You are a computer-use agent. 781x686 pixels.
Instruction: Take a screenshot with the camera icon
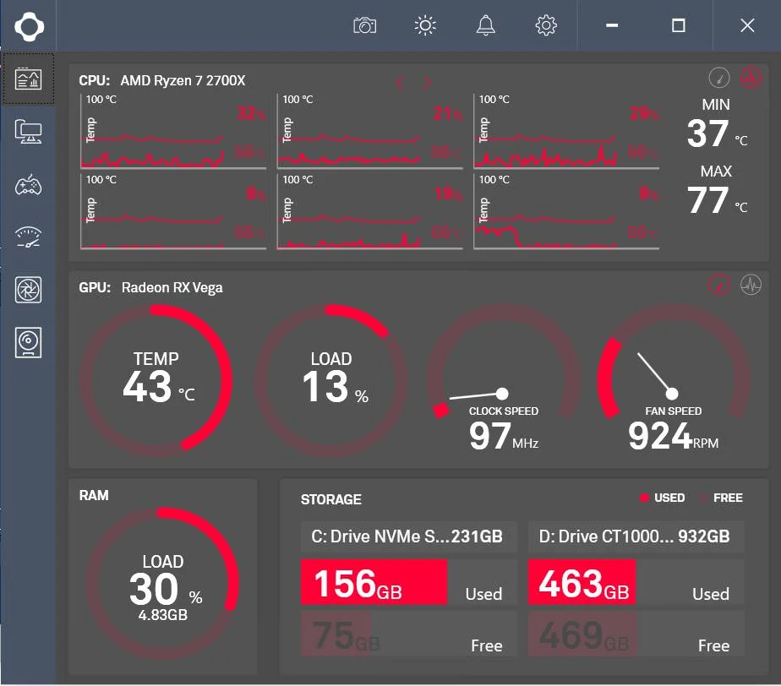point(364,25)
